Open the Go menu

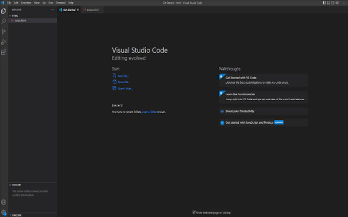coord(44,3)
